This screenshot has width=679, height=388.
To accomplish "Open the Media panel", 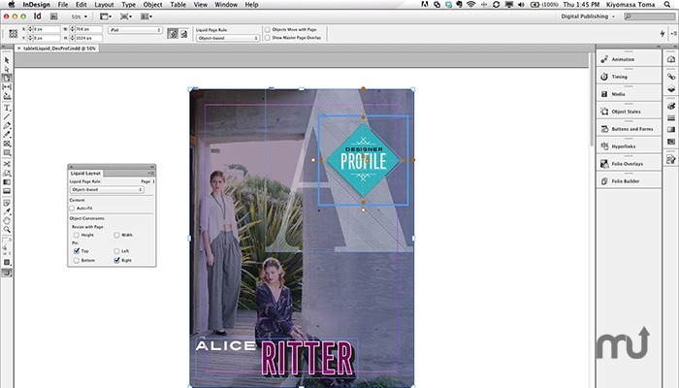I will click(x=629, y=94).
